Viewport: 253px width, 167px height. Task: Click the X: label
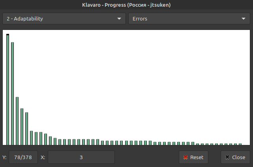[x=43, y=157]
